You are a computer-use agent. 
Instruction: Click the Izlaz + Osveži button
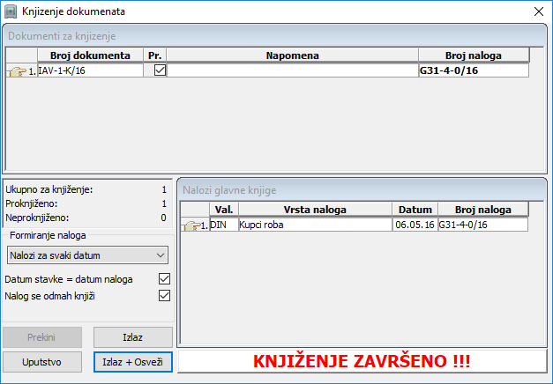(x=132, y=362)
